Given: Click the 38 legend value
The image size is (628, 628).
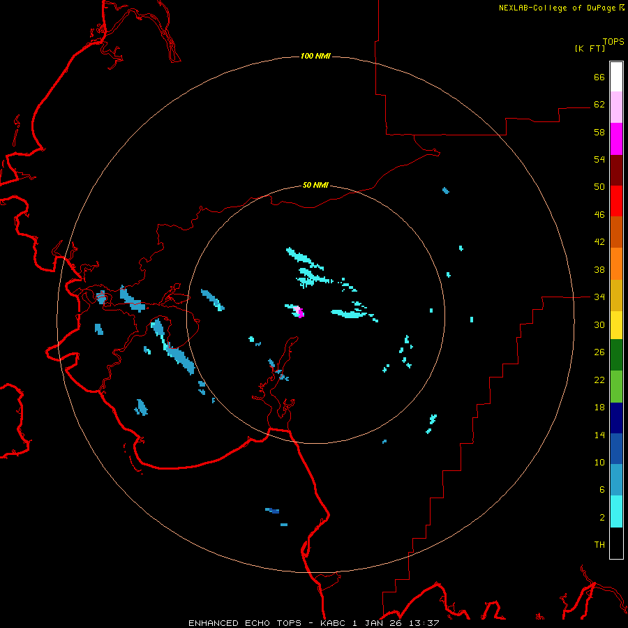Looking at the screenshot, I should (x=599, y=269).
